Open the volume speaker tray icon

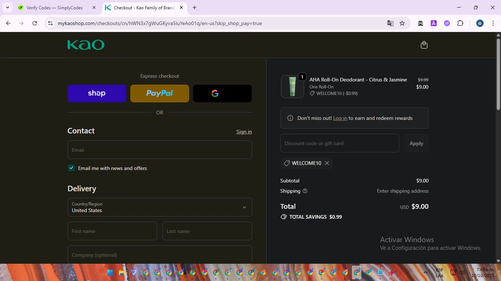462,273
